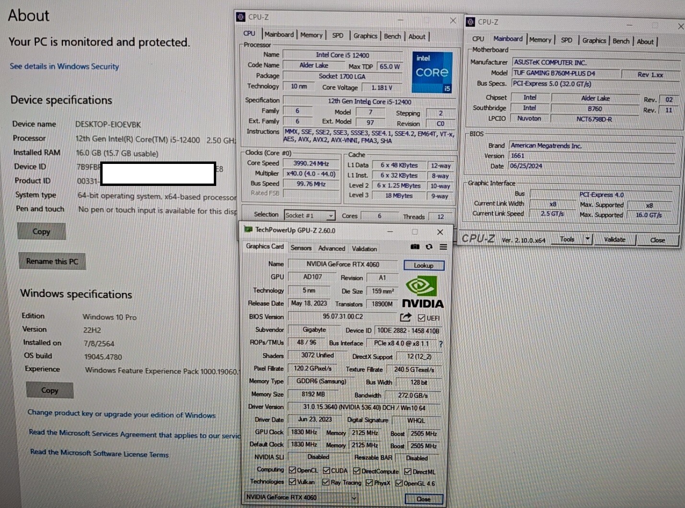Switch to Advanced tab in GPU-Z
The image size is (685, 508).
click(331, 248)
